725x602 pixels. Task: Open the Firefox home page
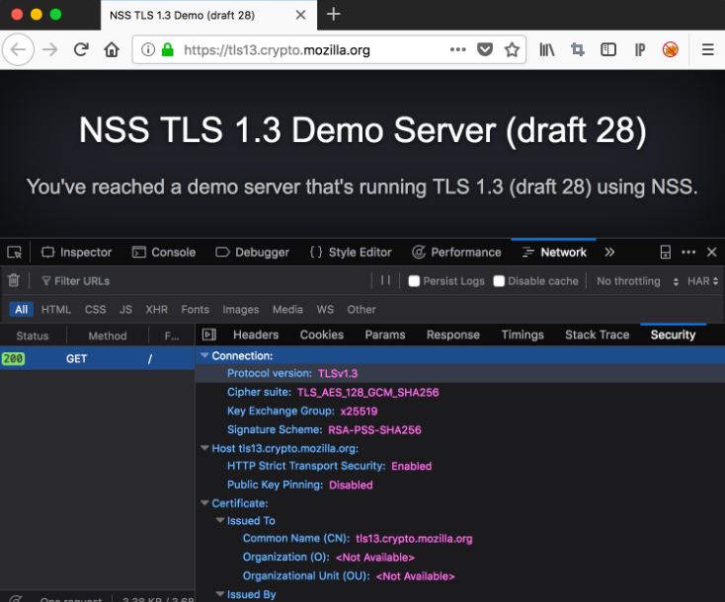pos(112,49)
